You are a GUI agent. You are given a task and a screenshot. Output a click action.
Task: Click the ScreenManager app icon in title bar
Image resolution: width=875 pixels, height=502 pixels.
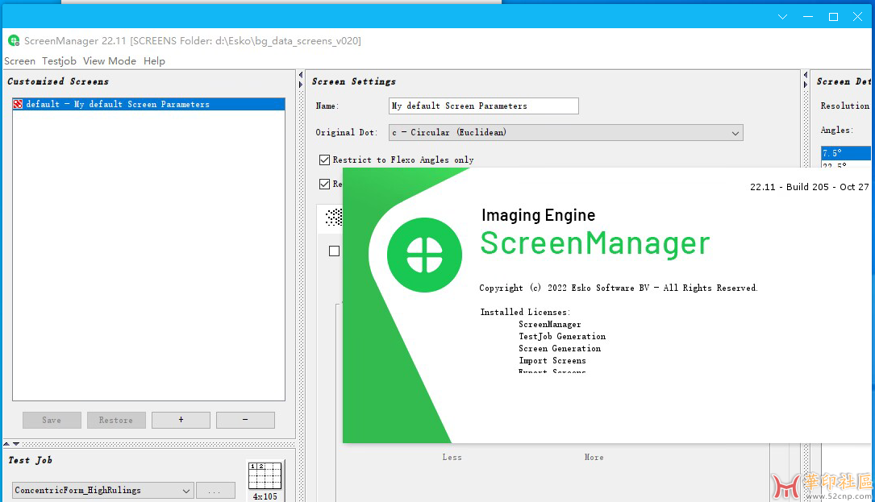point(14,41)
